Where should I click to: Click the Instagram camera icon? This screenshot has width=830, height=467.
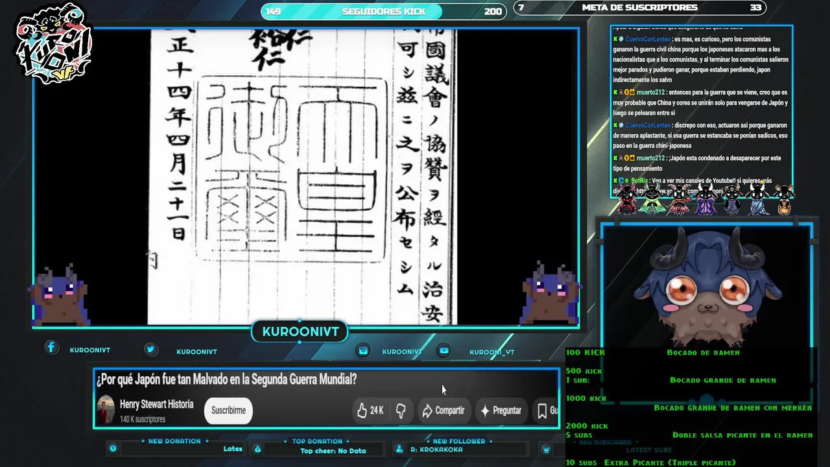click(x=364, y=350)
